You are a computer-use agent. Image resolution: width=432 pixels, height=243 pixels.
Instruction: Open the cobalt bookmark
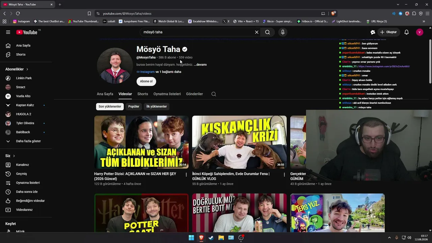(x=109, y=21)
